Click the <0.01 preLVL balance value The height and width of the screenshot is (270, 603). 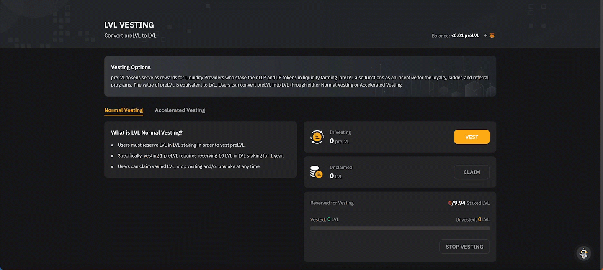[465, 36]
